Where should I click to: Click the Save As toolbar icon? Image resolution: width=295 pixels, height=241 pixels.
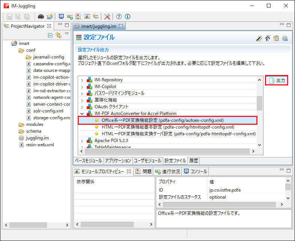click(x=18, y=16)
